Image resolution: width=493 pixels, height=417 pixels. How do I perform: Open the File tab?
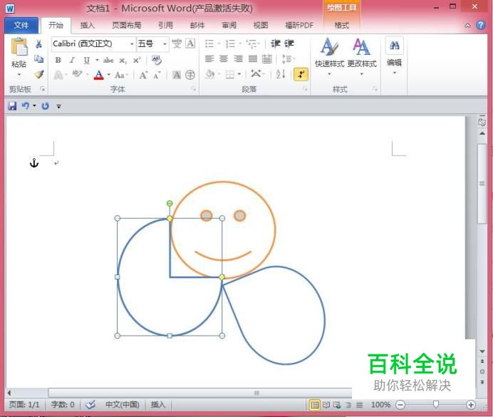(21, 26)
